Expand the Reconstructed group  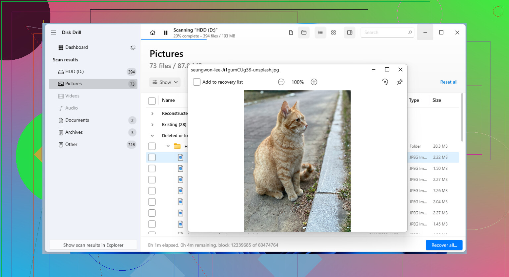[152, 113]
